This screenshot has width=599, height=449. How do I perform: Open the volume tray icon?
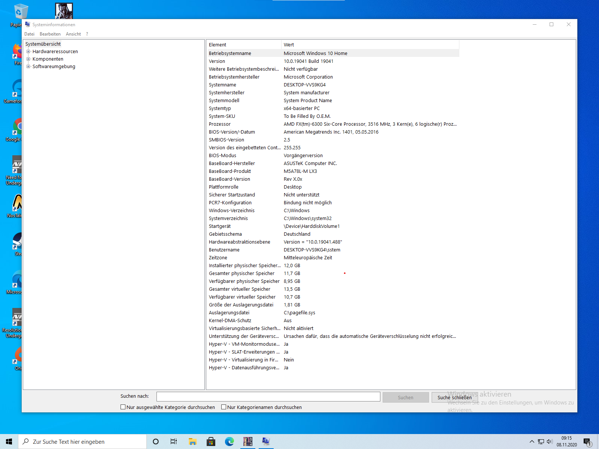click(x=550, y=442)
